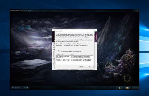Close the League of Legends client window
This screenshot has width=149, height=96.
coord(138,10)
